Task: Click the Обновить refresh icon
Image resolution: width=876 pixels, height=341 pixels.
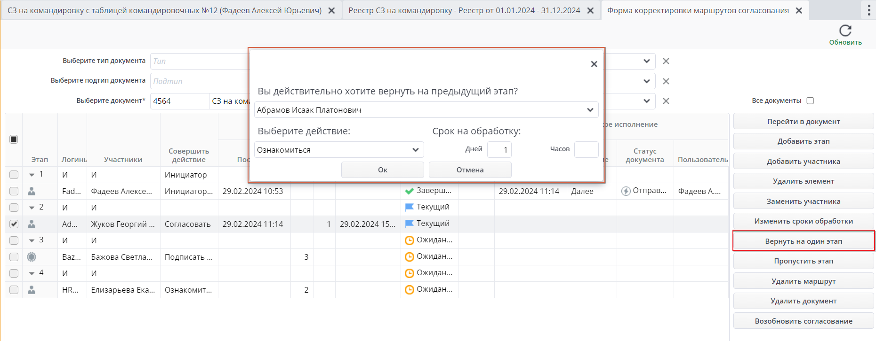Action: pyautogui.click(x=845, y=31)
